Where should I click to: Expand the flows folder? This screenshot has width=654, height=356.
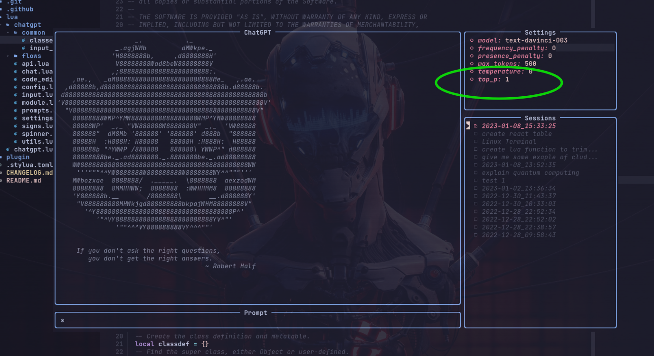point(8,55)
